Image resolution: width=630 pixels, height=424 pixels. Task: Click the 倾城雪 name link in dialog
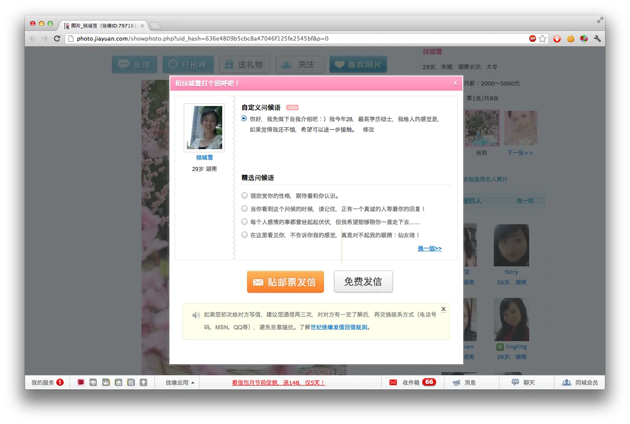click(204, 157)
